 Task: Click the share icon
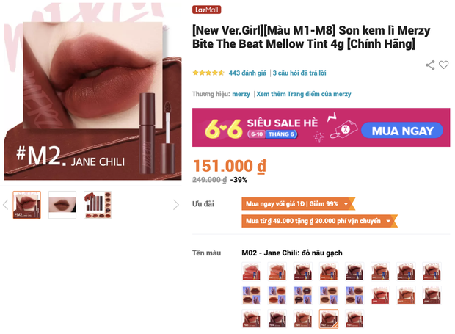coord(430,65)
